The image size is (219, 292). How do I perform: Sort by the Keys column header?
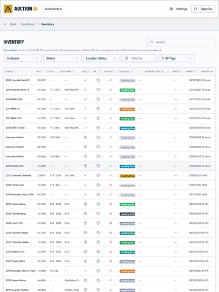pyautogui.click(x=86, y=71)
